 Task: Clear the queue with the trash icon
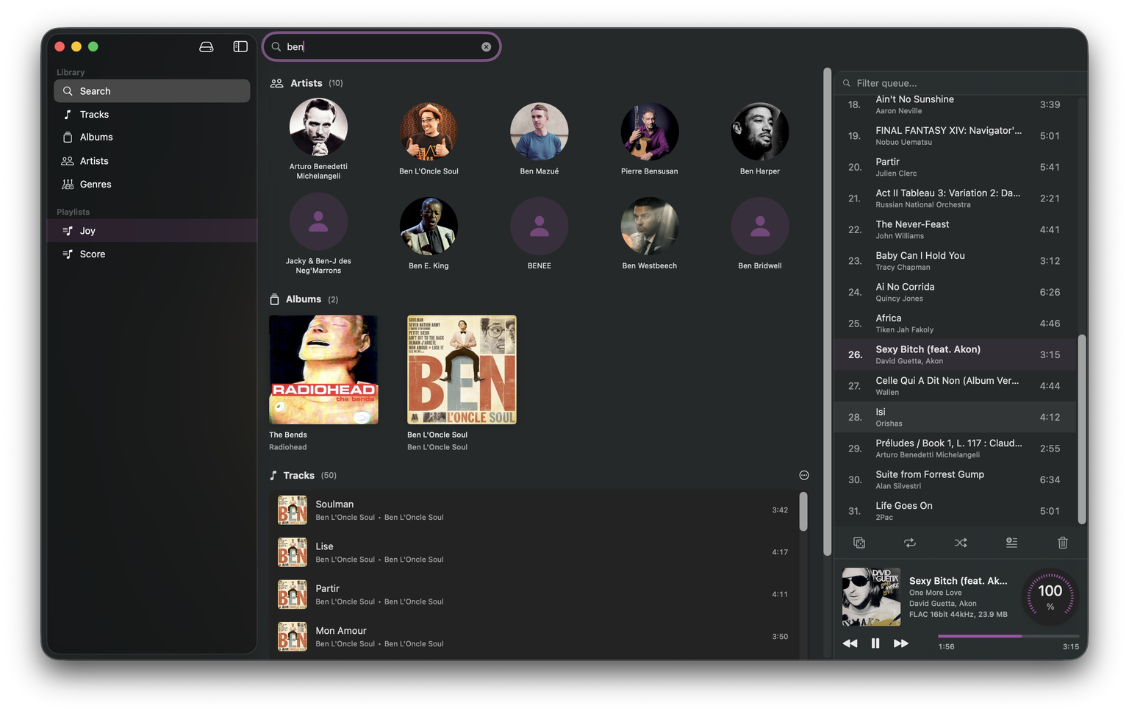click(1062, 543)
